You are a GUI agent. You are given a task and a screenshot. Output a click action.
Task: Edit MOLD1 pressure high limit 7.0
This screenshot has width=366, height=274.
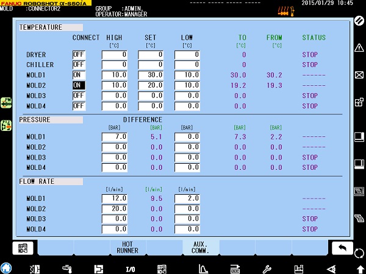[115, 137]
